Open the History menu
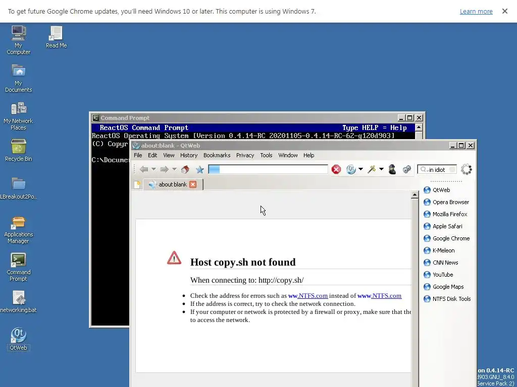Image resolution: width=517 pixels, height=387 pixels. (189, 155)
